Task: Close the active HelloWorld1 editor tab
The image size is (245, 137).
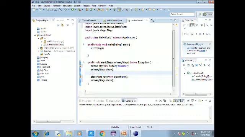Action: tap(147, 21)
